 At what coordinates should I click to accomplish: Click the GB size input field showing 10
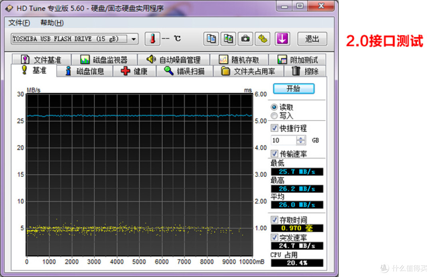pos(284,140)
